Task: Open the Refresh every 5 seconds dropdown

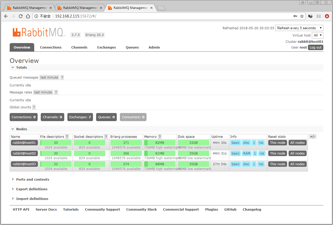Action: (x=299, y=28)
